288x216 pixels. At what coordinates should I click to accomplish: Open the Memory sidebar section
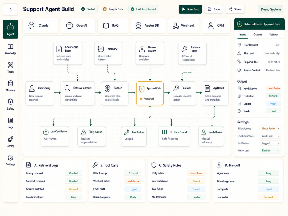[10, 86]
